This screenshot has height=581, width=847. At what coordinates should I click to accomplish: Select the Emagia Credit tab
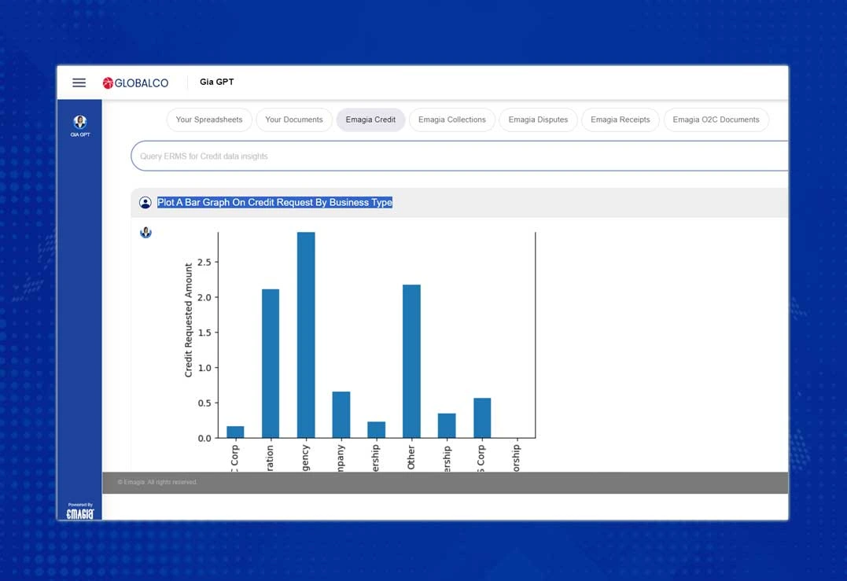click(370, 120)
